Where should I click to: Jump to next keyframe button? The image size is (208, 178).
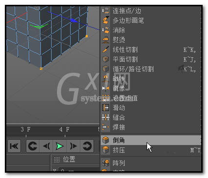87,146
